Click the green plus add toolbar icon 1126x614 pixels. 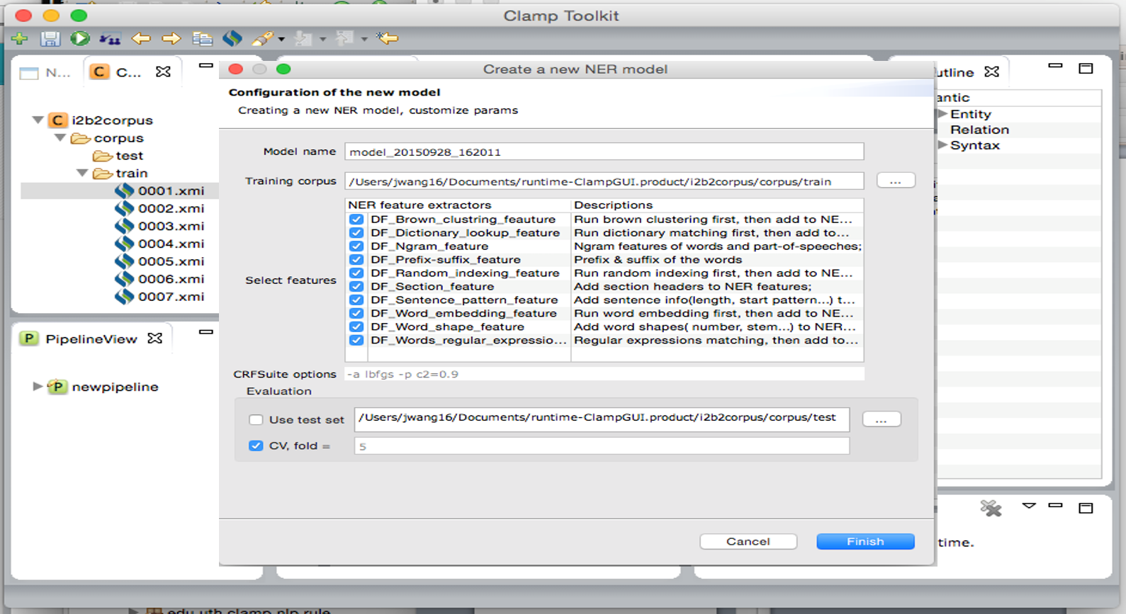tap(20, 38)
